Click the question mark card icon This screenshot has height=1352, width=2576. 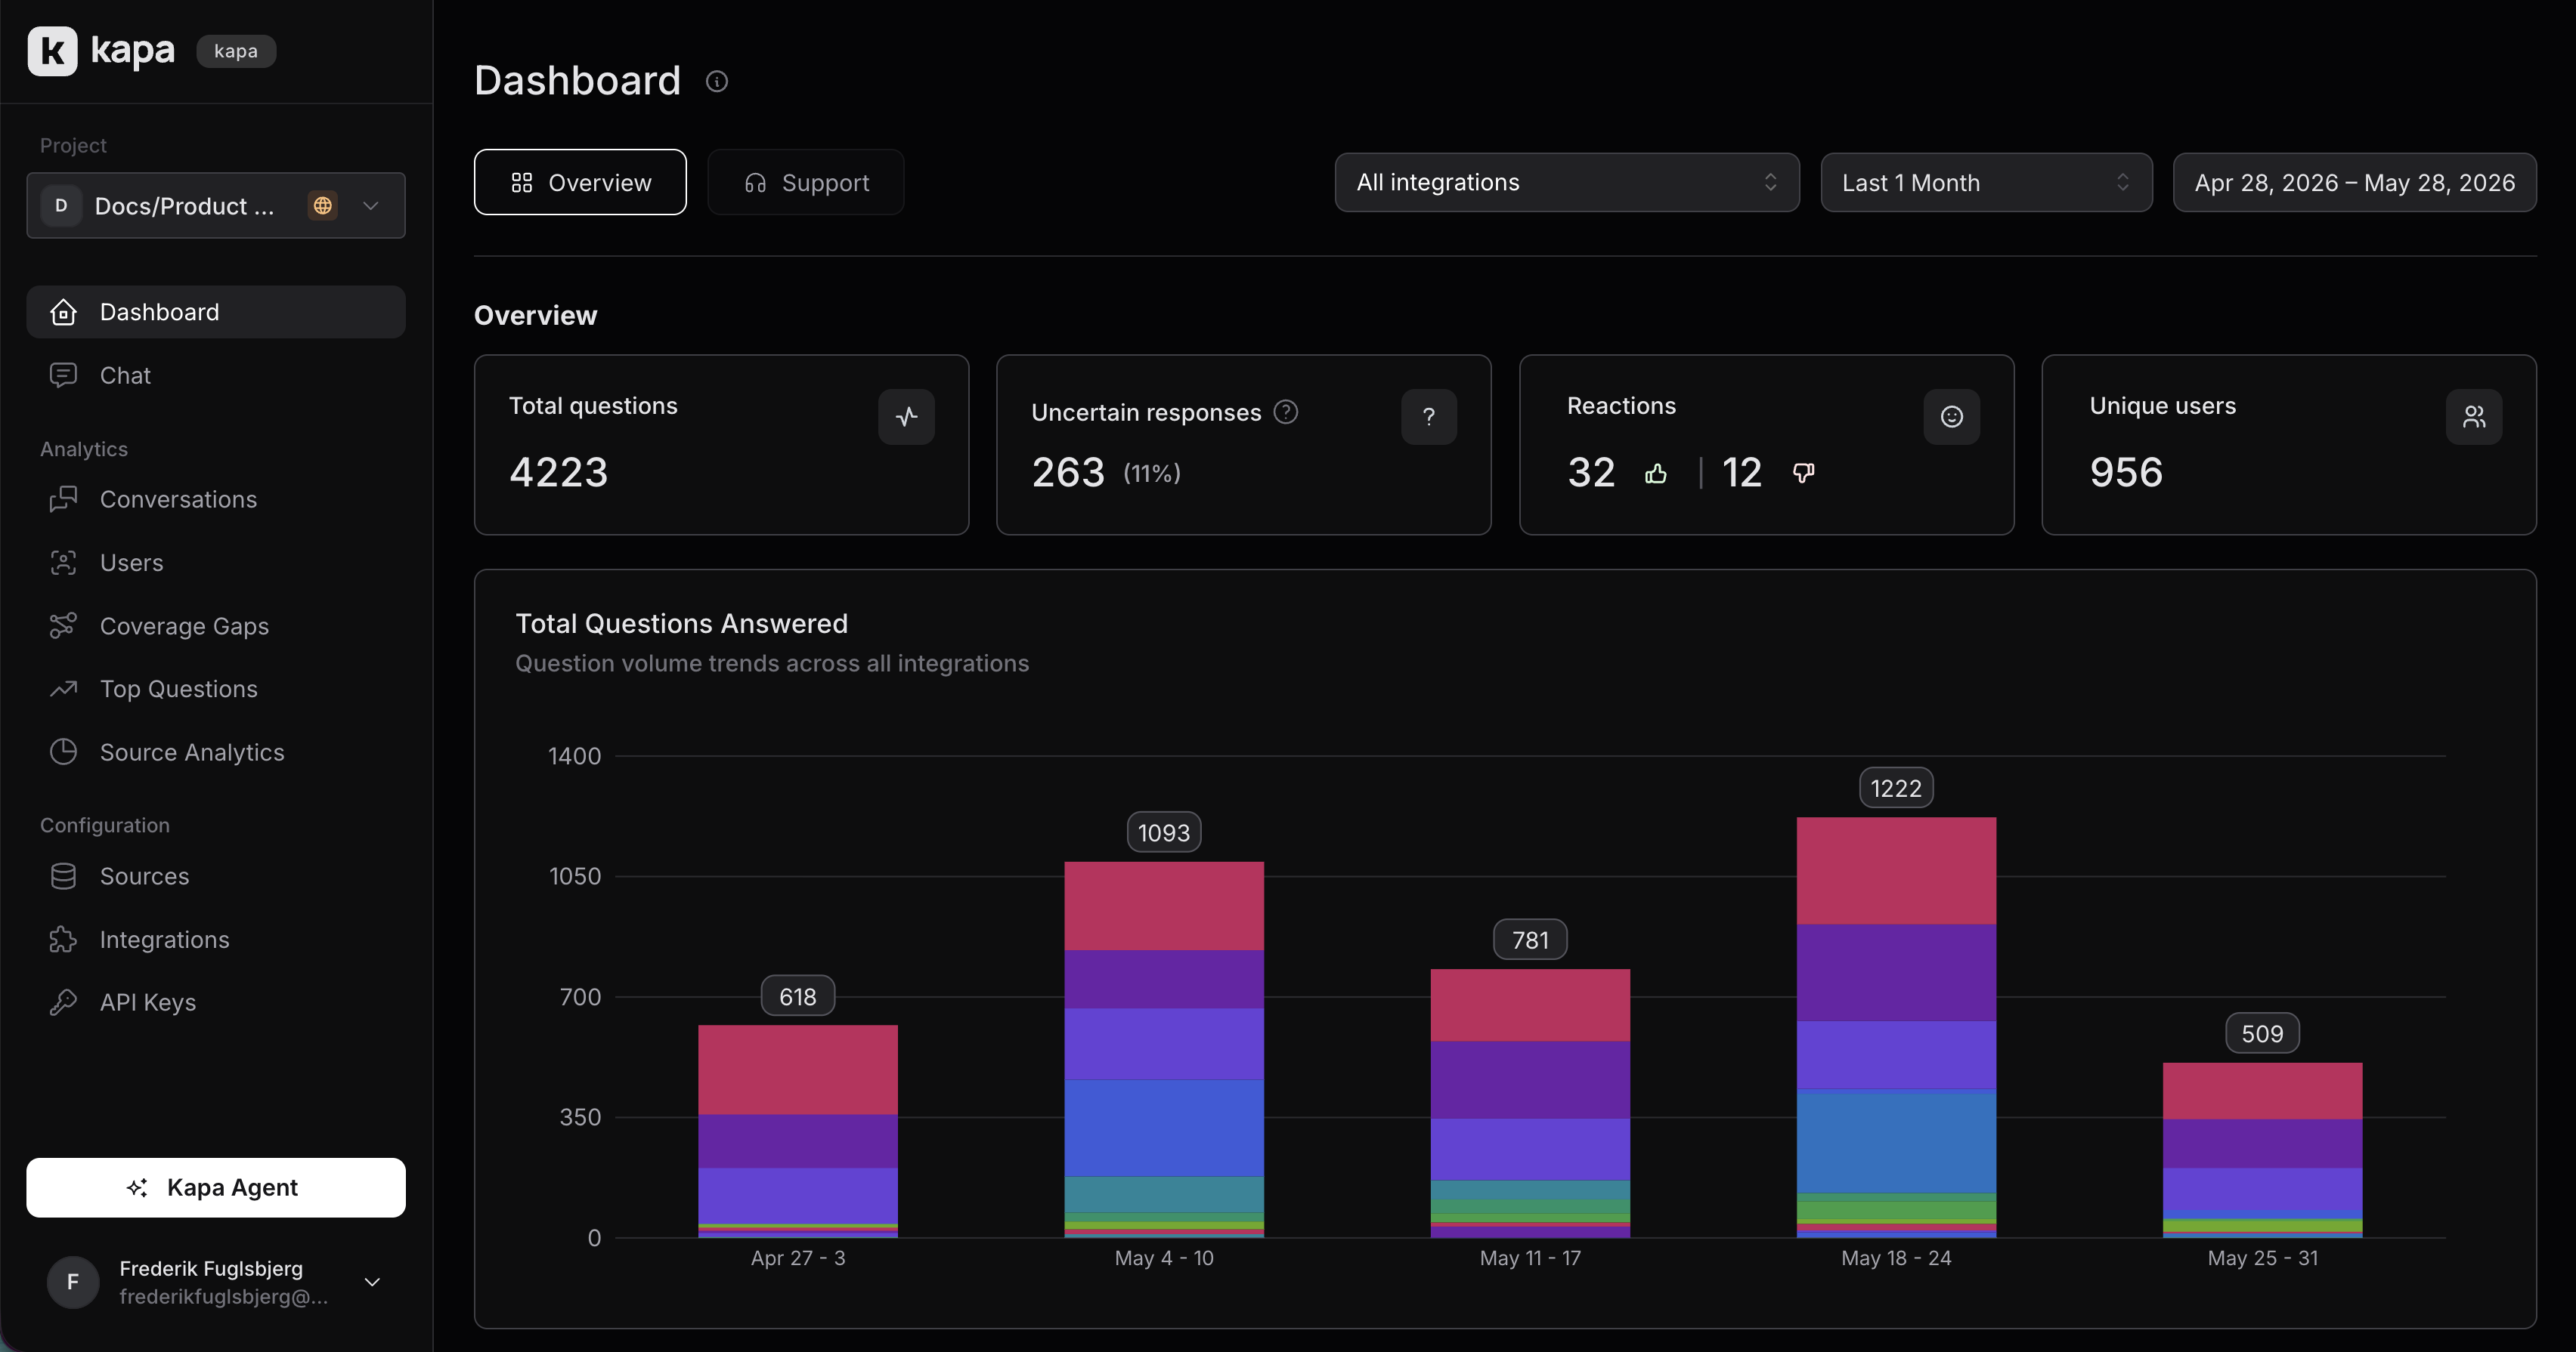(x=1429, y=417)
